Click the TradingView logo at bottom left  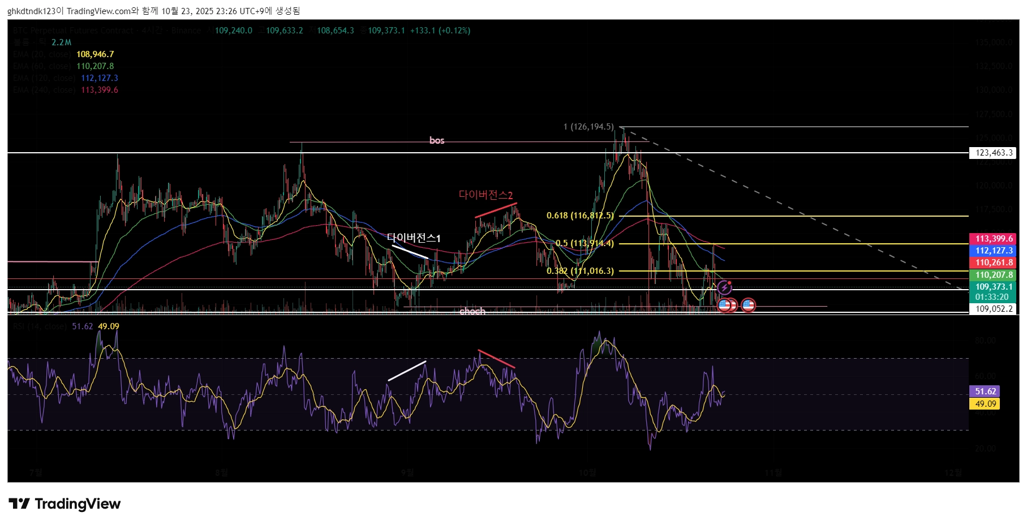coord(65,504)
